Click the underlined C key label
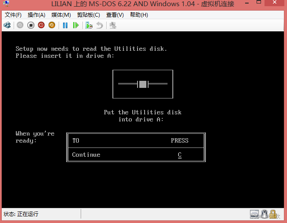This screenshot has height=223, width=287. click(180, 155)
